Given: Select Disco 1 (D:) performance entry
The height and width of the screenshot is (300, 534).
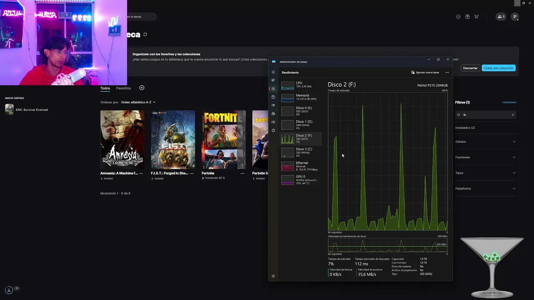Looking at the screenshot, I should click(x=301, y=125).
